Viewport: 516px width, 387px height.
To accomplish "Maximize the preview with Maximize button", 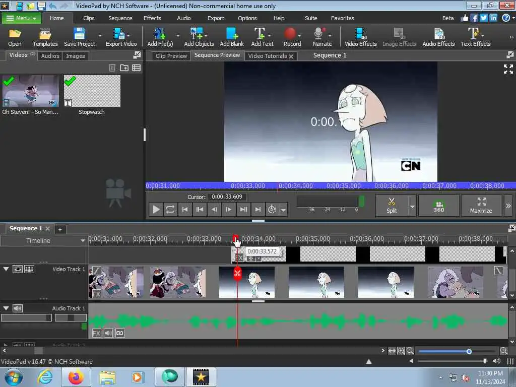I will [x=481, y=206].
